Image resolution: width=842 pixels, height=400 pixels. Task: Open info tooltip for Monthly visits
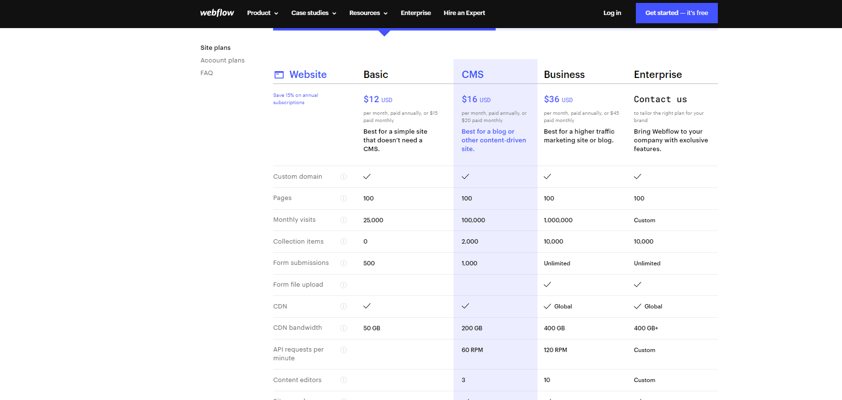click(x=343, y=220)
